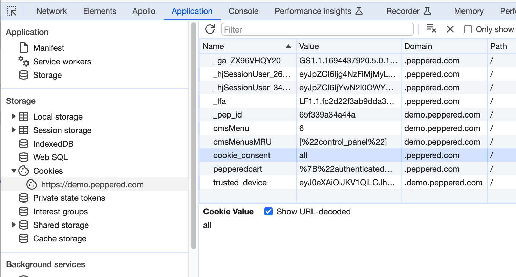The height and width of the screenshot is (277, 516).
Task: Uncheck Show URL-decoded checkbox
Action: [268, 211]
